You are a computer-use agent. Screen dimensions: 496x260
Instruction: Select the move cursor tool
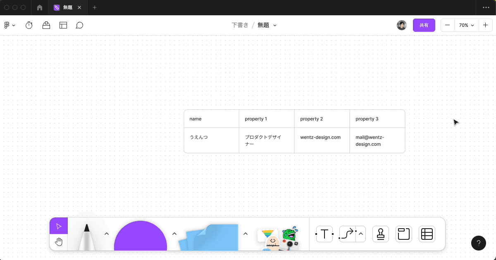pos(59,226)
